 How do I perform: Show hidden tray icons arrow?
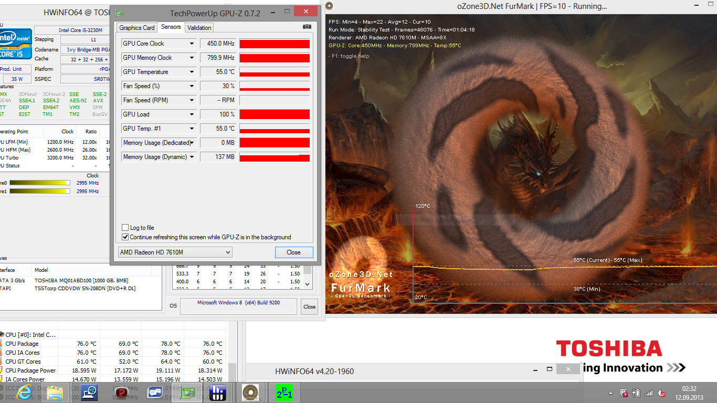[x=610, y=393]
